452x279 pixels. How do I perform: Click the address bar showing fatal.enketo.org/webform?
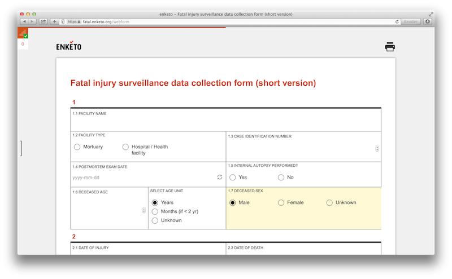[231, 21]
